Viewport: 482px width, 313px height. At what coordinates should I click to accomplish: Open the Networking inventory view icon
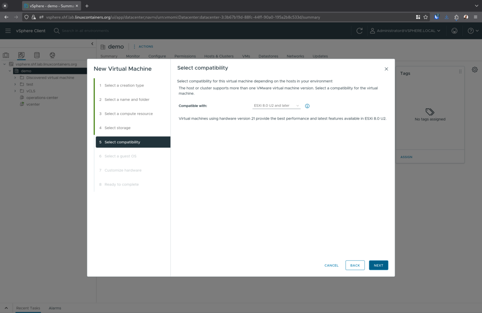pyautogui.click(x=52, y=56)
